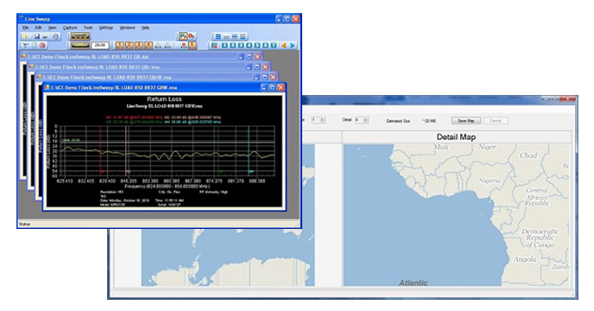Select blue trace number 7 icon

274,45
